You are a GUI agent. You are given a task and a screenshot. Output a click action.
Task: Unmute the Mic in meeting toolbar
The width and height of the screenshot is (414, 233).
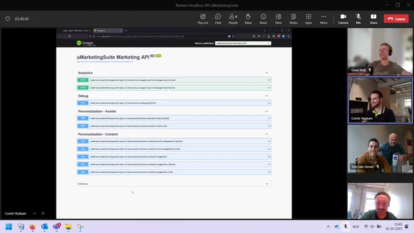pos(358,19)
